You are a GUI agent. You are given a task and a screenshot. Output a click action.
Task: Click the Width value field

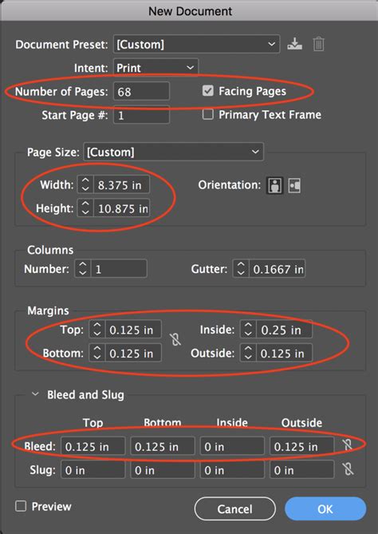click(121, 185)
